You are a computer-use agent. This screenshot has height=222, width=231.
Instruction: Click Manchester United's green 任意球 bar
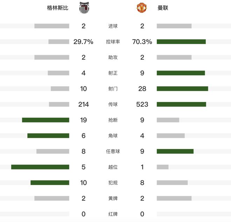tap(175, 151)
